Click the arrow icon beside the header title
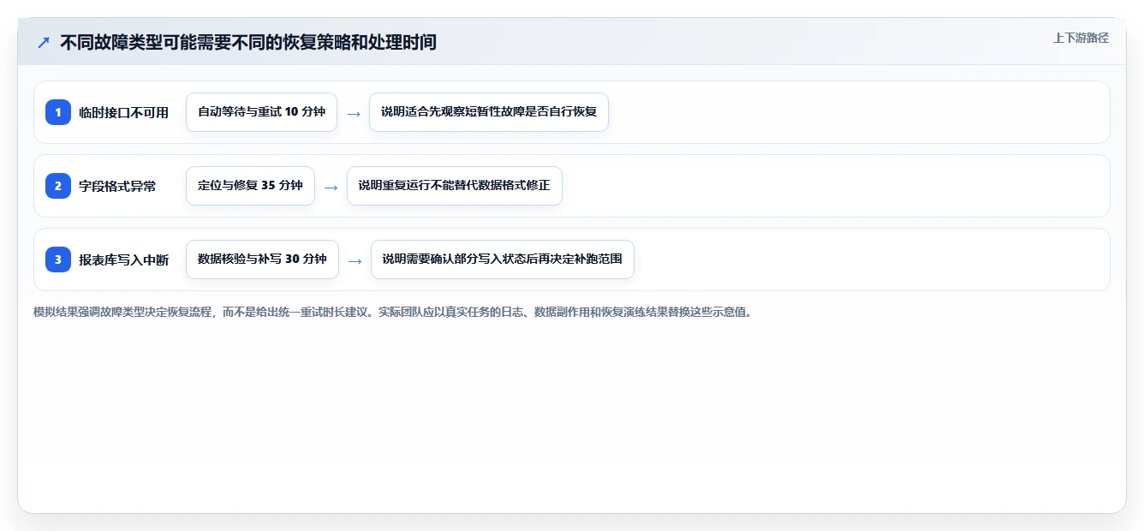1144x531 pixels. point(44,42)
